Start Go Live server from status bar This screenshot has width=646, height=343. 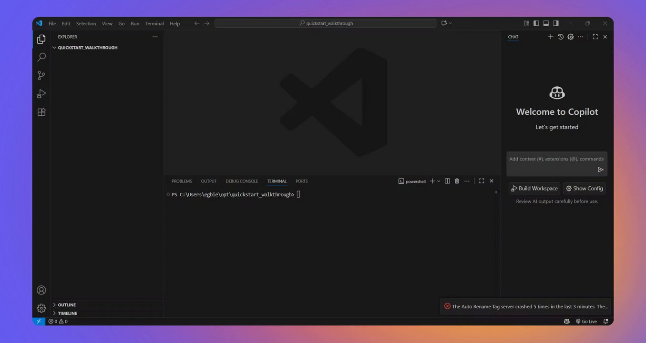[x=586, y=322]
